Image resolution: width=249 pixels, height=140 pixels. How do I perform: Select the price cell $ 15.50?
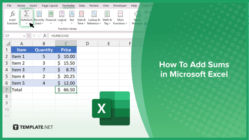(66, 63)
